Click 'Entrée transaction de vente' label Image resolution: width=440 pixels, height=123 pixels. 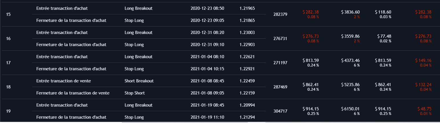(64, 81)
